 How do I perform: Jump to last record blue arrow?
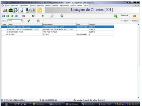pos(16,16)
